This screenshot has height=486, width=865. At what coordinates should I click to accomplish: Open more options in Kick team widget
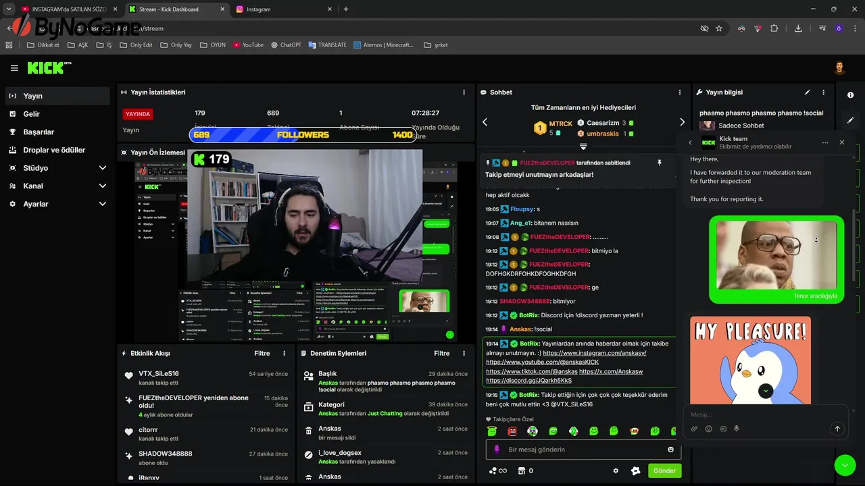(x=825, y=142)
